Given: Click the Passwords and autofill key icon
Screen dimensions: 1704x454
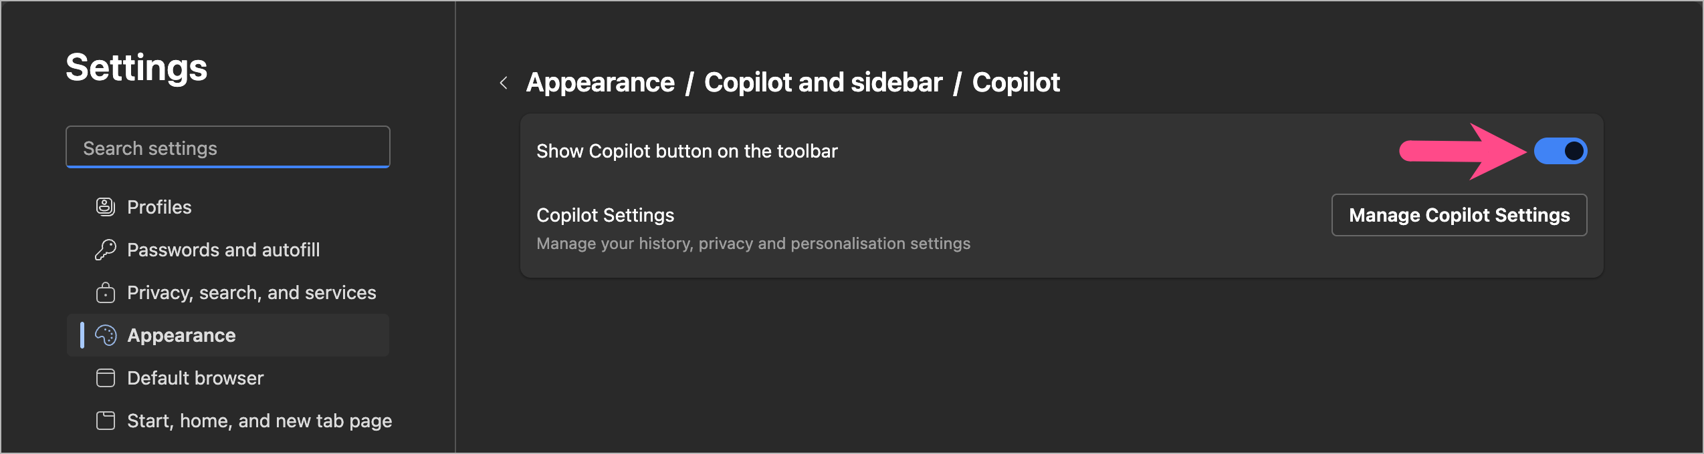Looking at the screenshot, I should click(106, 250).
